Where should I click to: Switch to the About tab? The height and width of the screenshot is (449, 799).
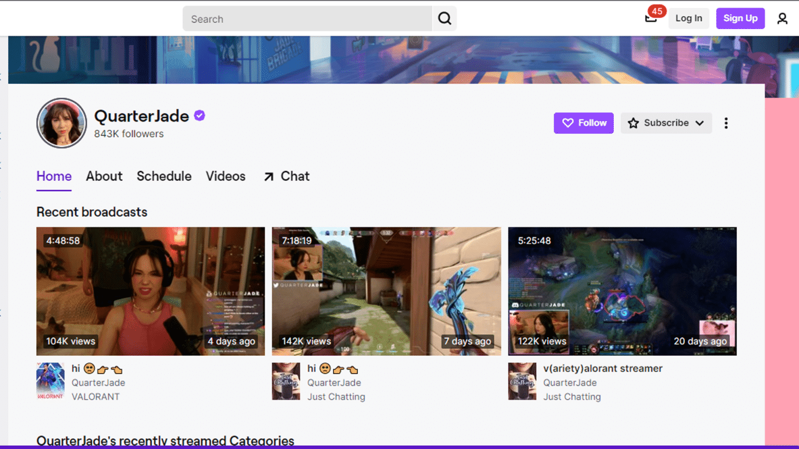pos(104,176)
